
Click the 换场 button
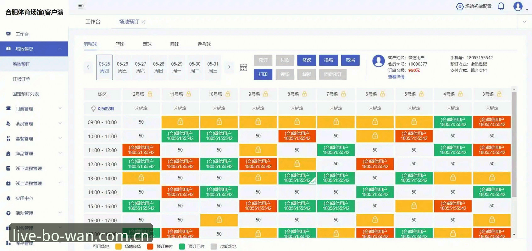329,60
